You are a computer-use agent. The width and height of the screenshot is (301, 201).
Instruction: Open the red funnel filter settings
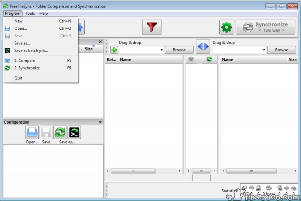pos(152,27)
